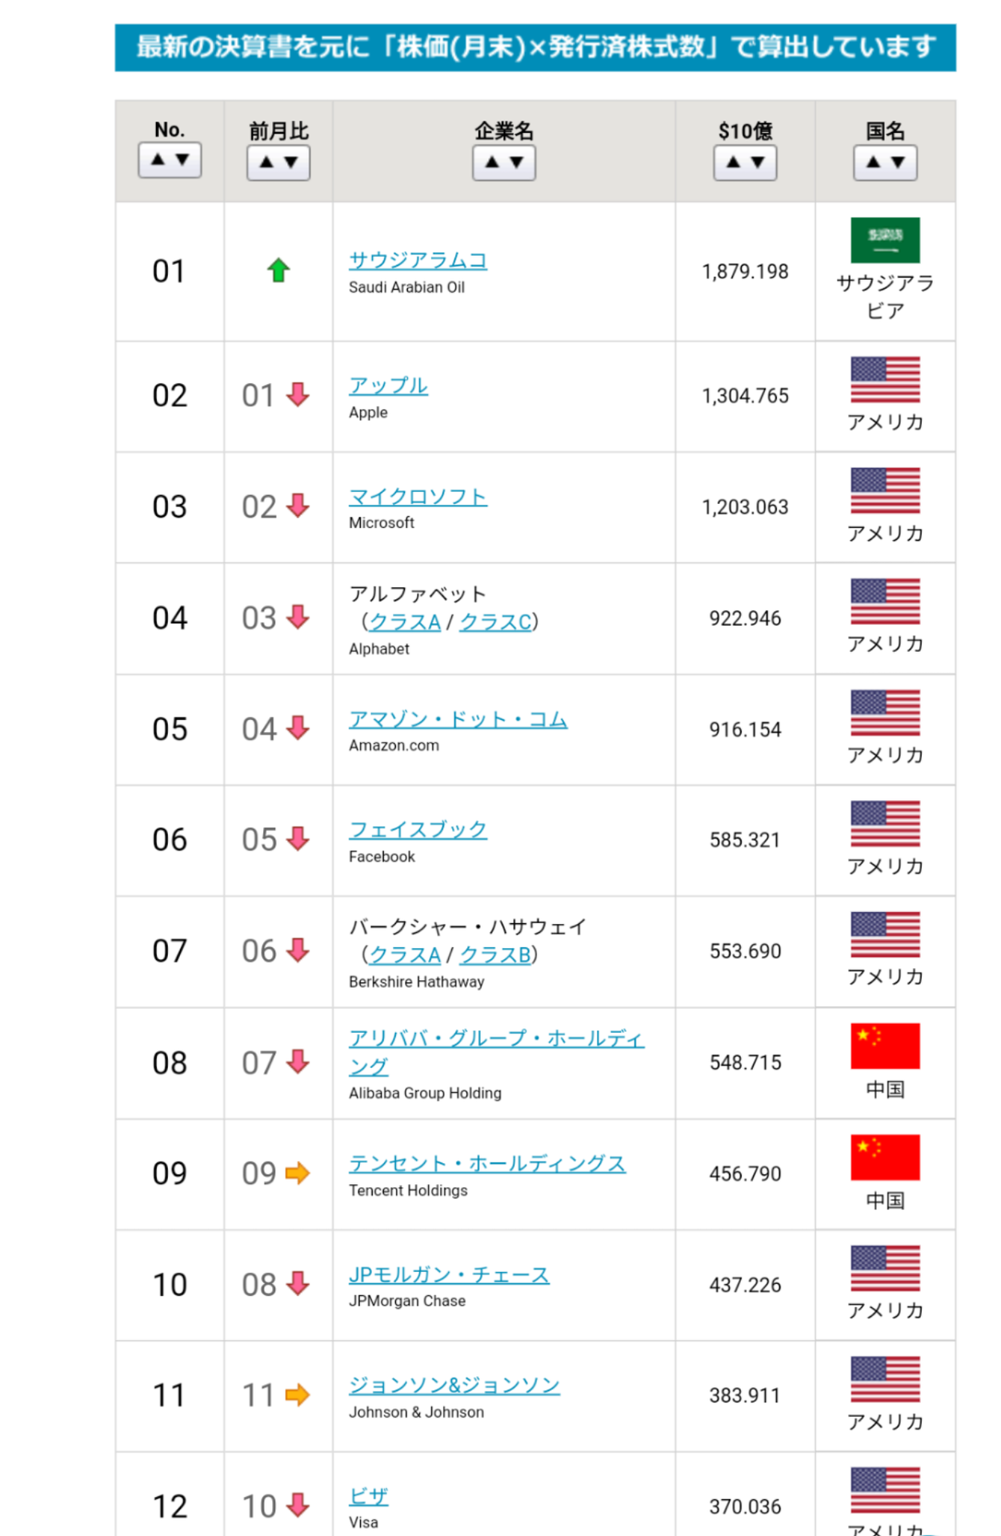Click the red down arrow in Apple row
The image size is (1001, 1536).
(x=298, y=394)
